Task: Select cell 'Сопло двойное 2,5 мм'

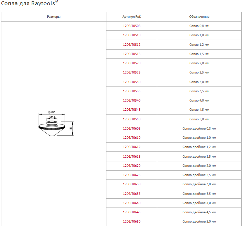Action: pos(199,175)
